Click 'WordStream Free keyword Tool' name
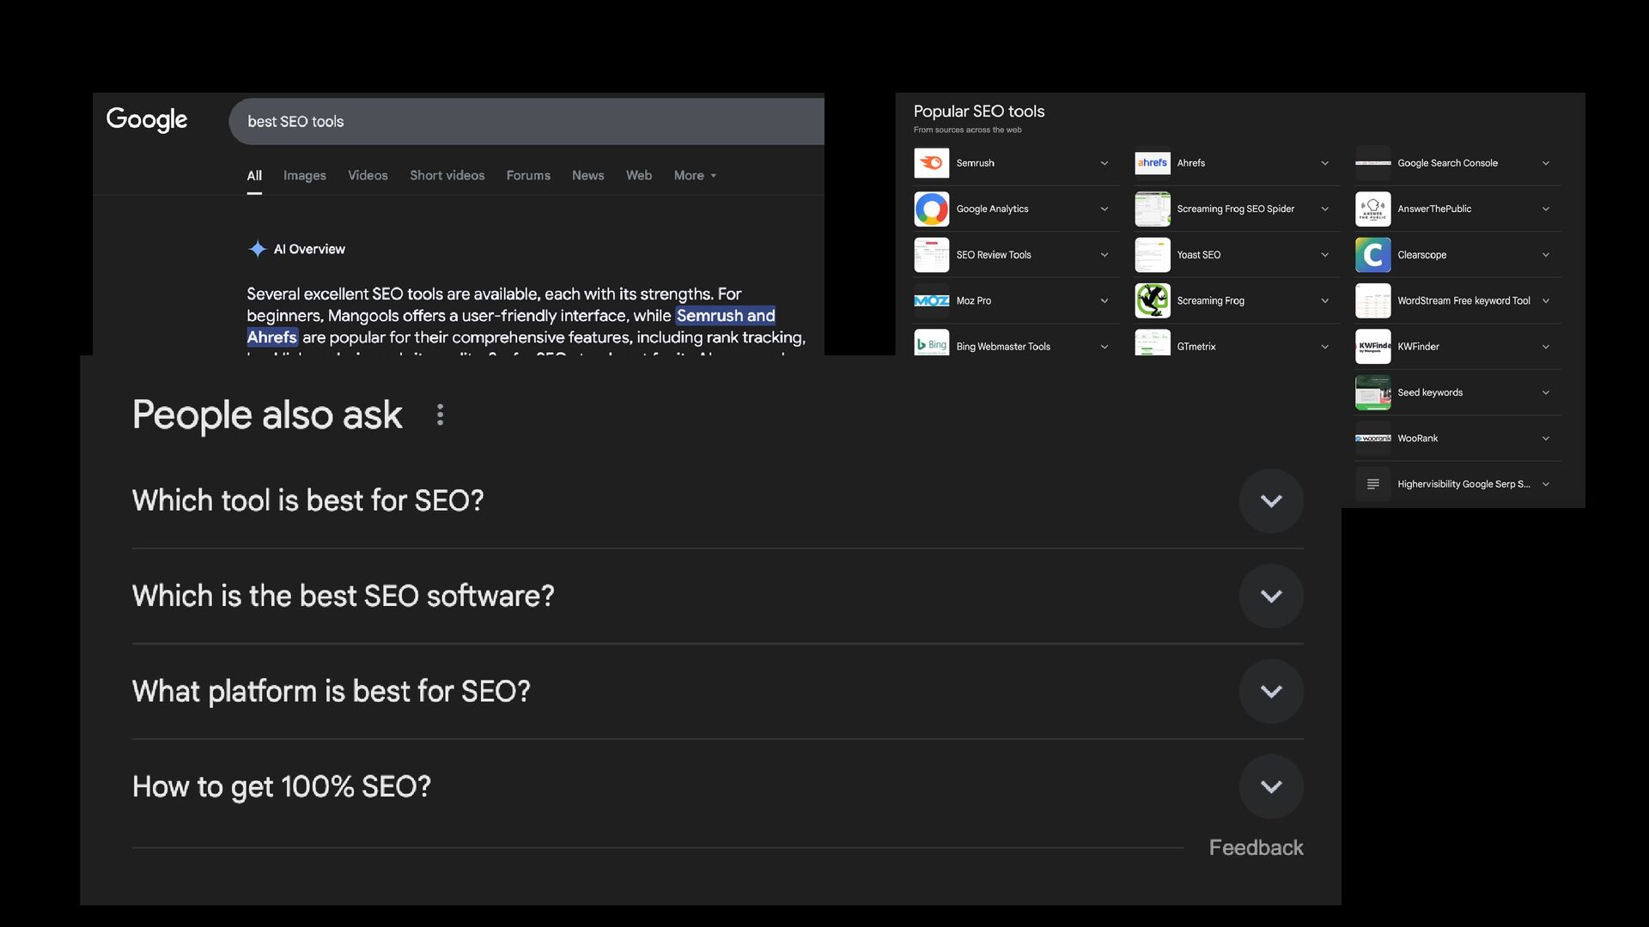1649x927 pixels. (1463, 300)
